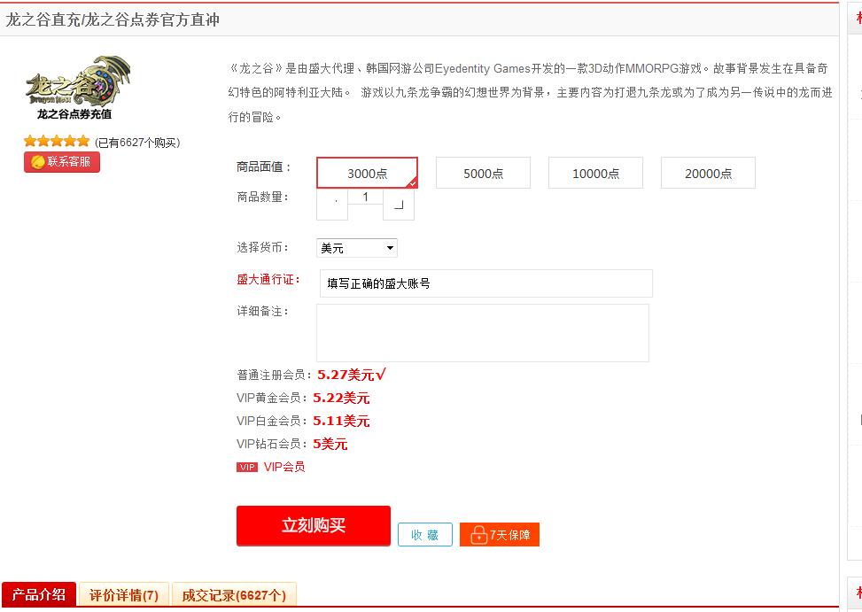Click the 普通注册会员 label
This screenshot has width=862, height=612.
pos(274,376)
